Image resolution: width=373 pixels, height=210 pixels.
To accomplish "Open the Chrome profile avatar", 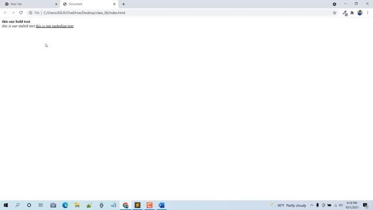I will click(x=360, y=13).
